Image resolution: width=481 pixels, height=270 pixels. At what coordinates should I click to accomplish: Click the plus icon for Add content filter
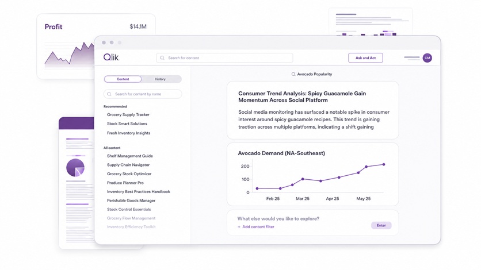tap(239, 227)
